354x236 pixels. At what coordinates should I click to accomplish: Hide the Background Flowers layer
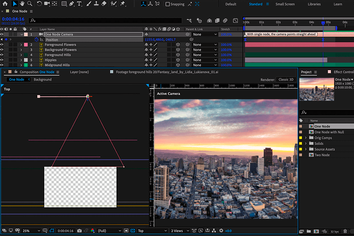(x=2, y=50)
